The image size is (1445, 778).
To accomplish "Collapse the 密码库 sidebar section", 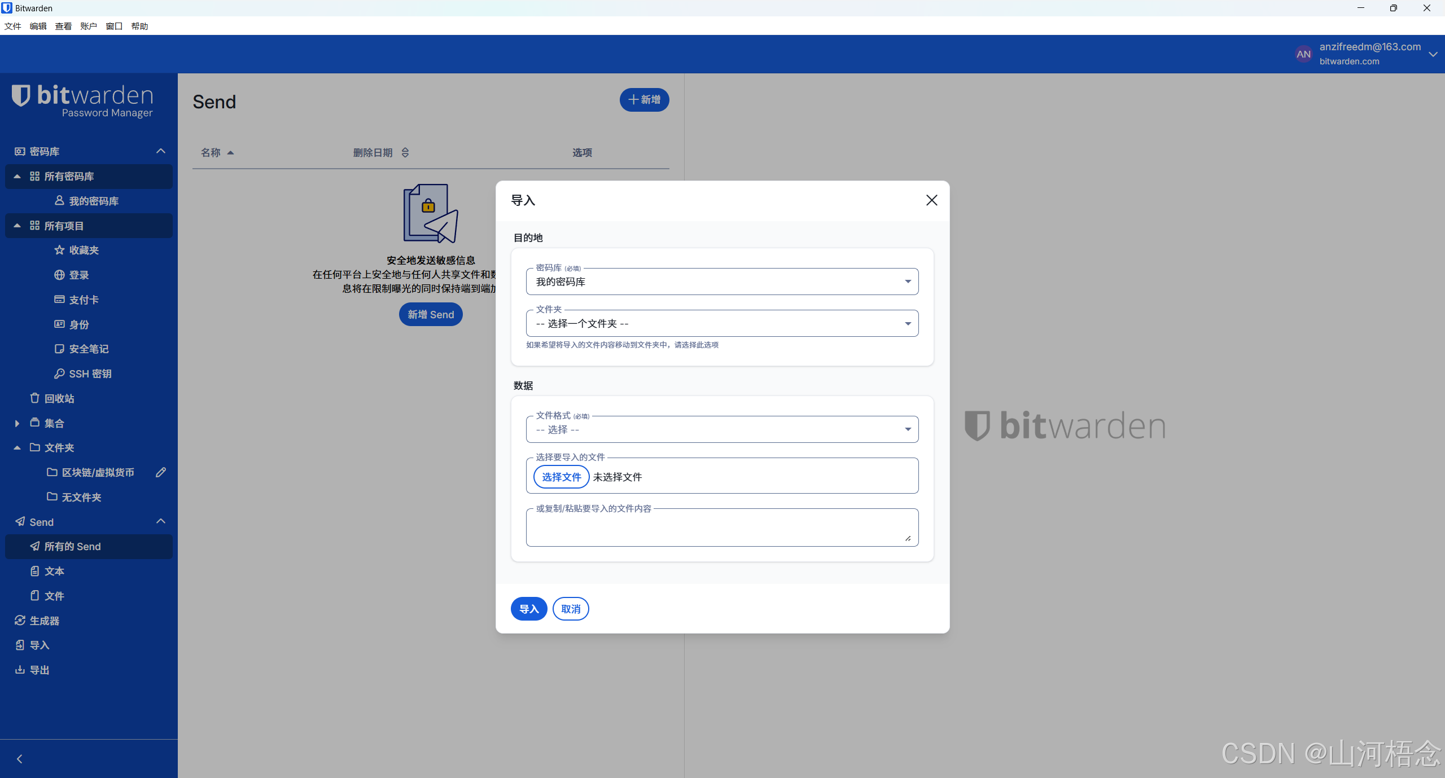I will (x=161, y=151).
